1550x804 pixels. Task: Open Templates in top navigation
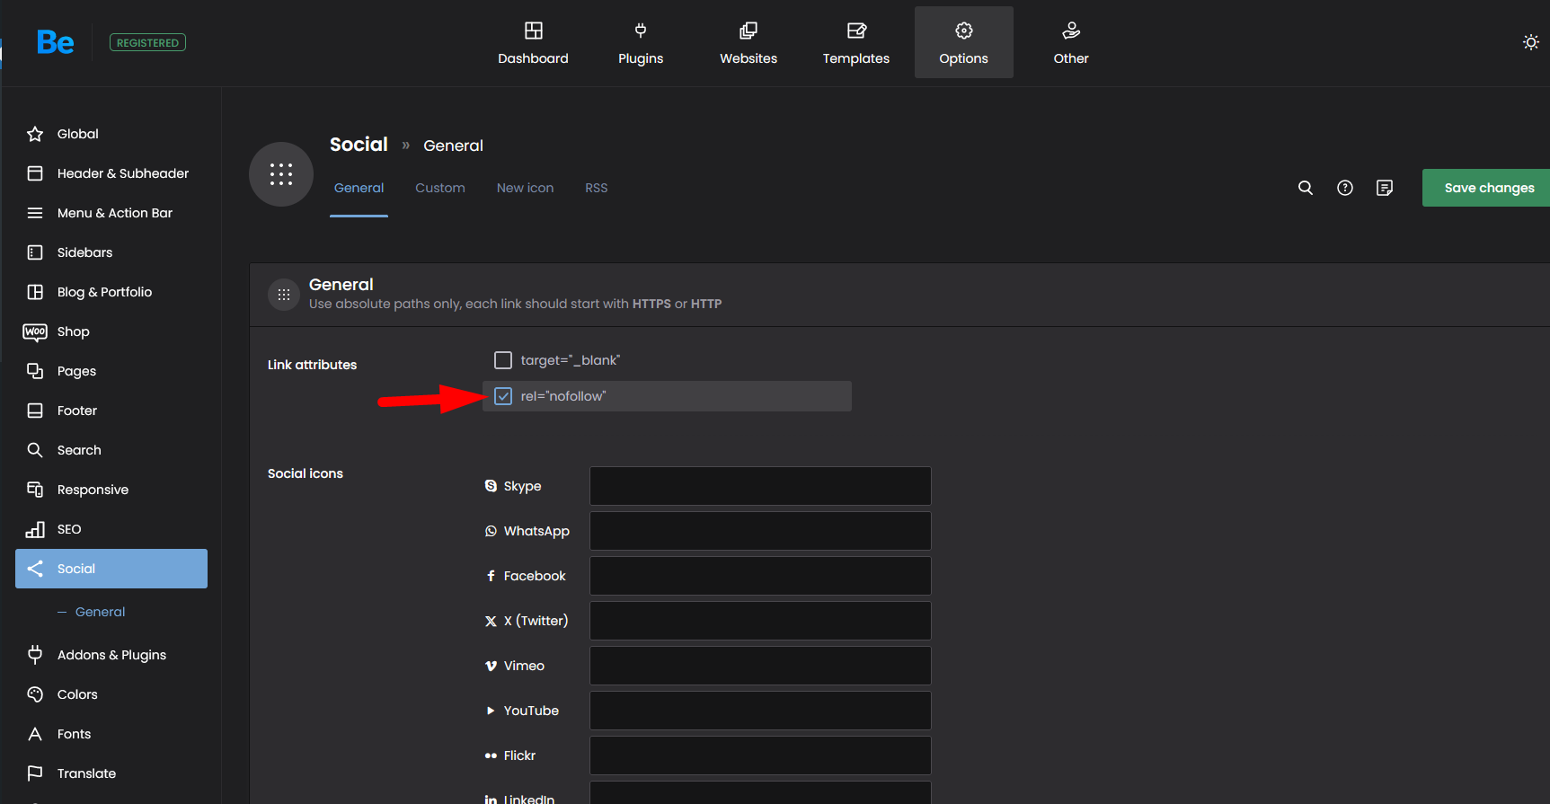[856, 43]
